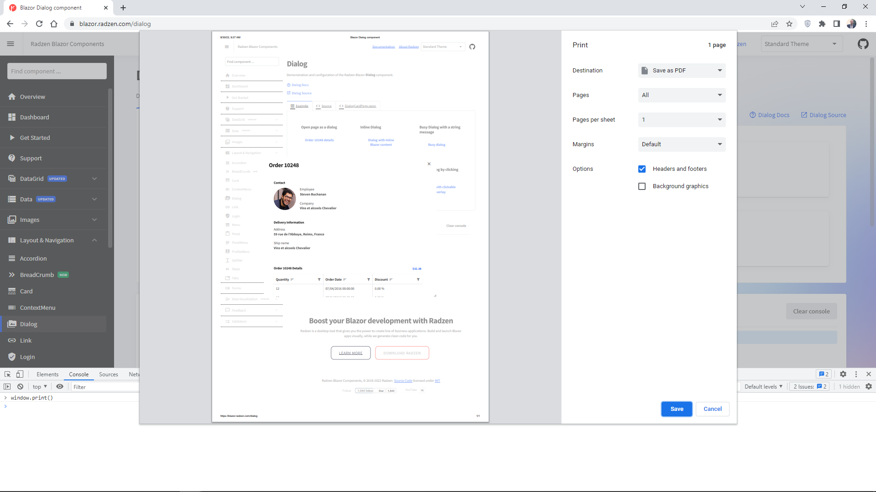This screenshot has height=492, width=876.
Task: Switch to the Console DevTools tab
Action: pos(78,374)
